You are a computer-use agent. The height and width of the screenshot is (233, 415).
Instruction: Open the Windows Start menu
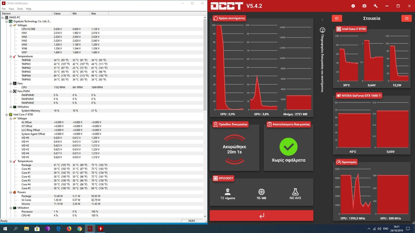tap(5, 228)
